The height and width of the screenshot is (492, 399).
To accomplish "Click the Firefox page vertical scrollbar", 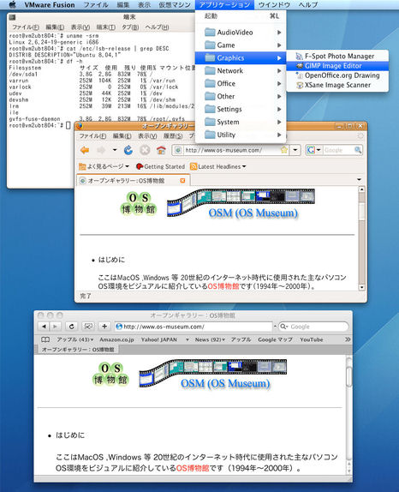I will click(361, 238).
